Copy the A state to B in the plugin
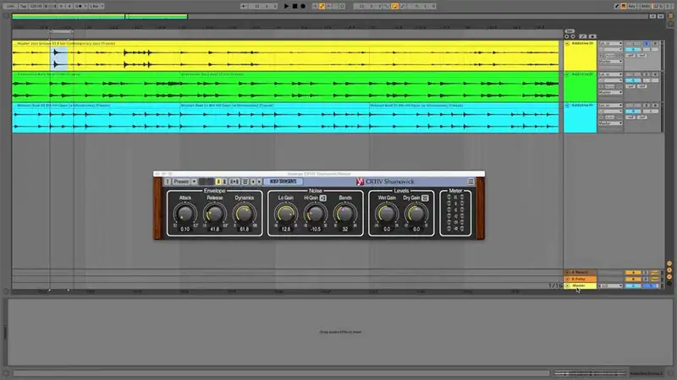 pos(234,182)
